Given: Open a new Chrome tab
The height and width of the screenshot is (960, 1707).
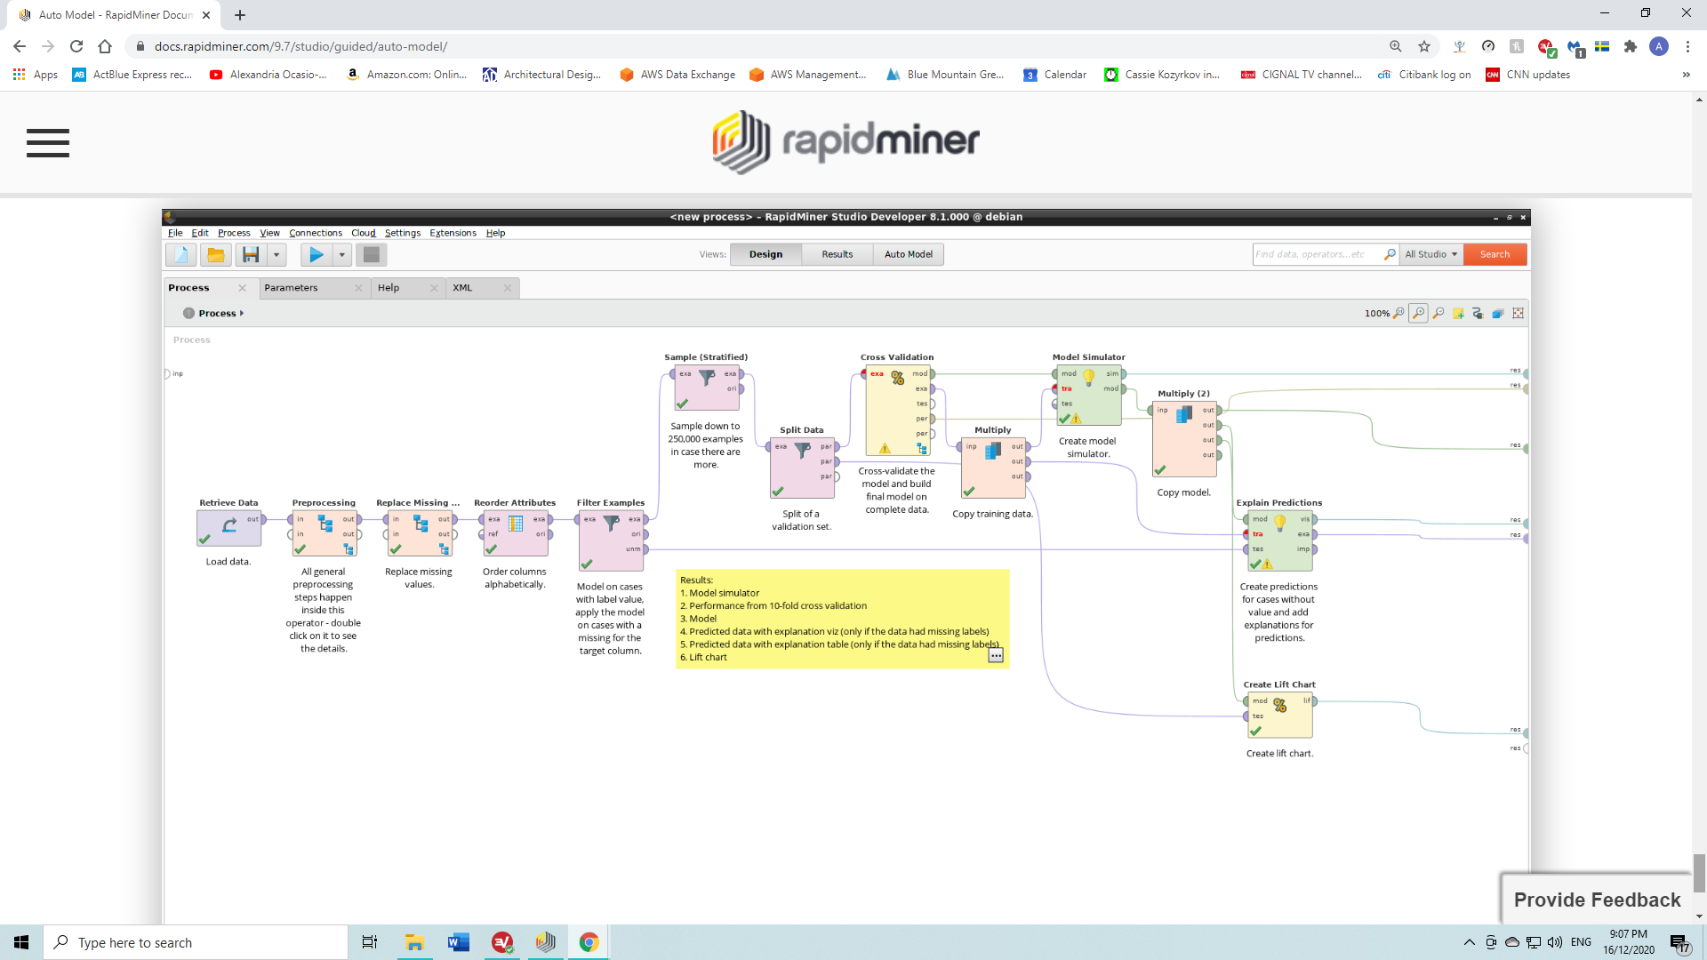Looking at the screenshot, I should (240, 15).
